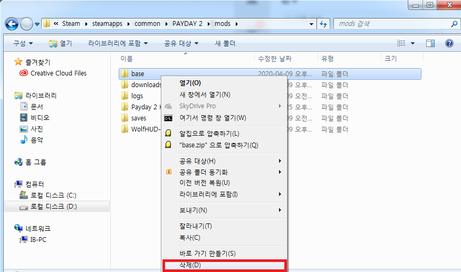Click the refresh button beside the address bar
This screenshot has width=461, height=272.
click(323, 24)
